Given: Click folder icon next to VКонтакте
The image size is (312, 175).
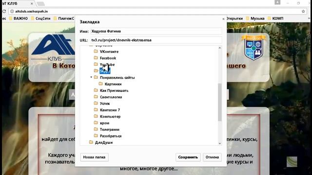Looking at the screenshot, I should click(x=96, y=51).
